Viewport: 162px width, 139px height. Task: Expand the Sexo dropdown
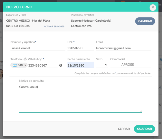click(x=102, y=65)
